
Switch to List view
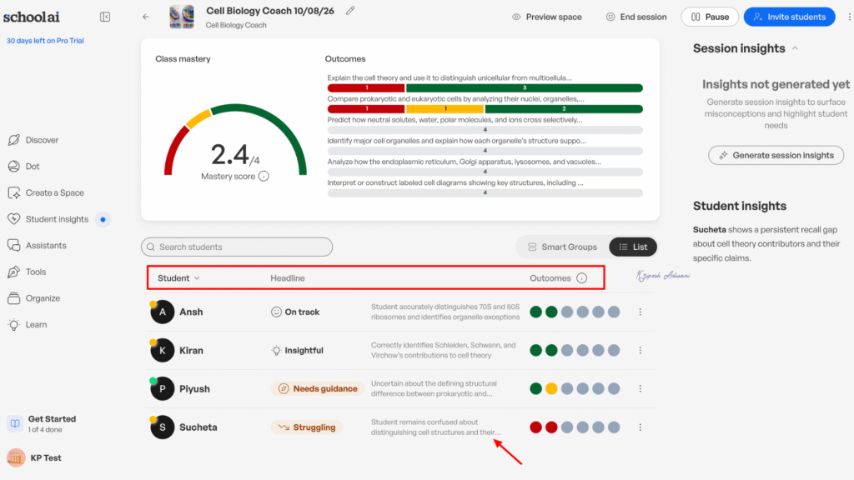(x=633, y=247)
